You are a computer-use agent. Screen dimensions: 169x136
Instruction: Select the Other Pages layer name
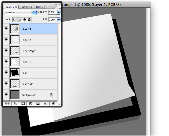[x=29, y=51]
